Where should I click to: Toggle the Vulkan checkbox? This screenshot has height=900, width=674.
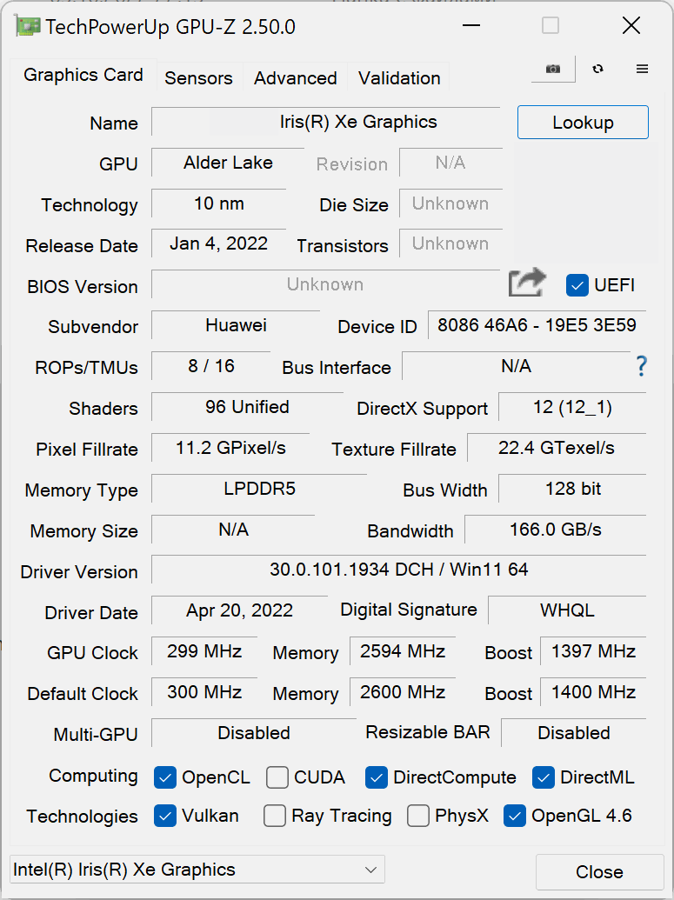[165, 816]
